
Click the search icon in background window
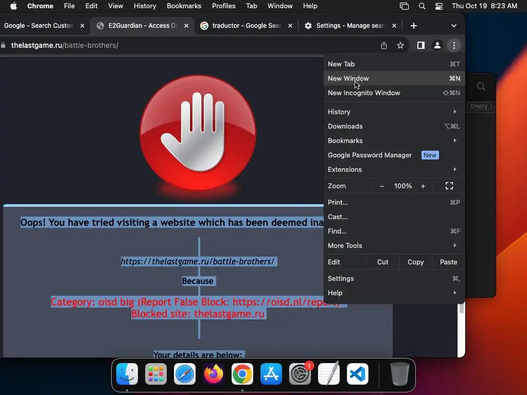[481, 86]
